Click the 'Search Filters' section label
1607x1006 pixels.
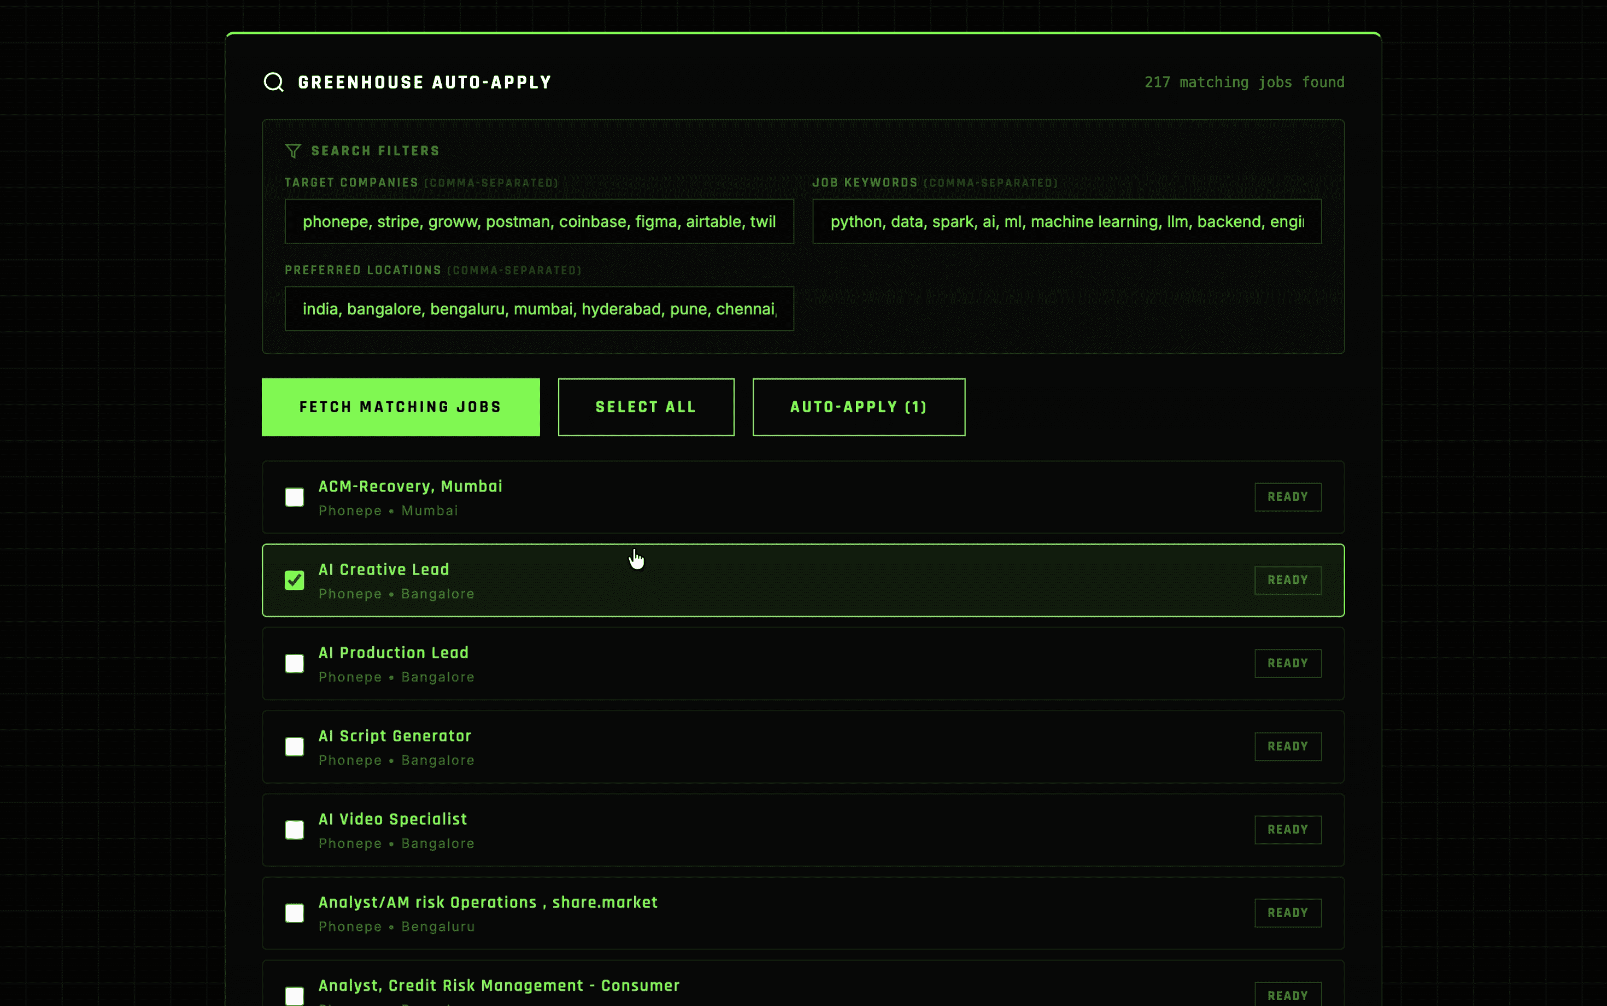pyautogui.click(x=375, y=151)
